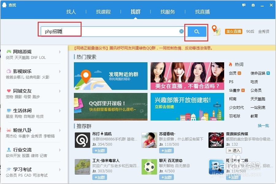276x184 pixels.
Task: Click hot word 一站到底
Action: 258,107
